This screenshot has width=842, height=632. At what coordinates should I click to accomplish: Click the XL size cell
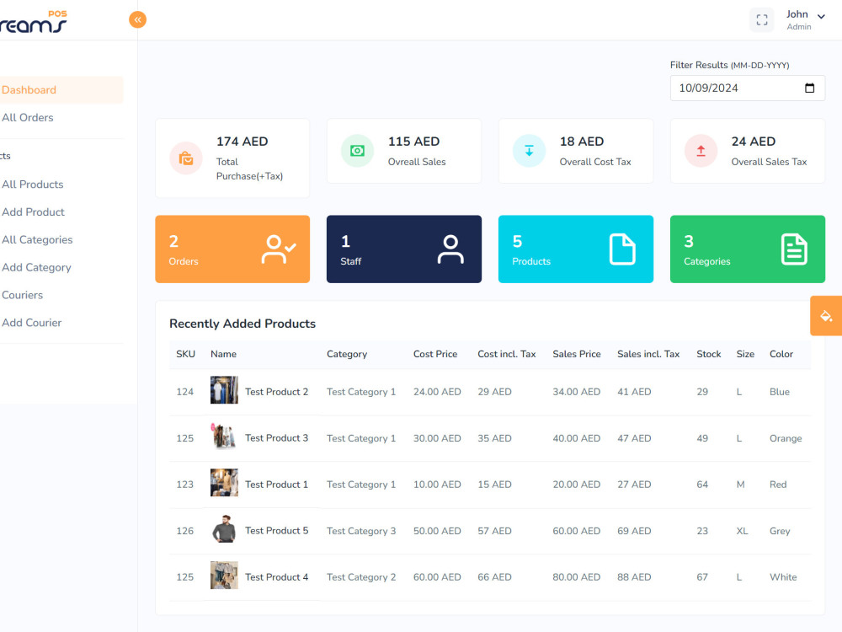point(742,530)
